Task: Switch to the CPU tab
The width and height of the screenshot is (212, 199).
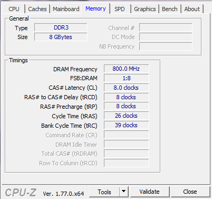Action: (x=14, y=9)
